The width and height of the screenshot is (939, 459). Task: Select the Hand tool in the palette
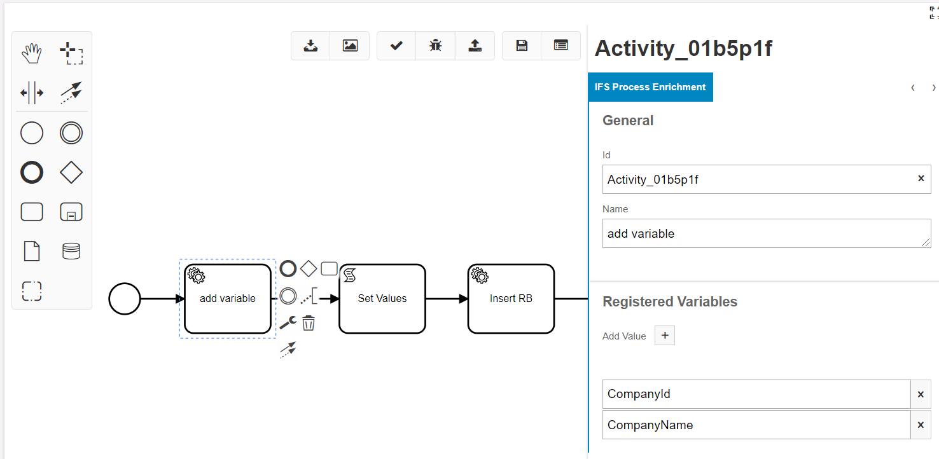tap(32, 53)
